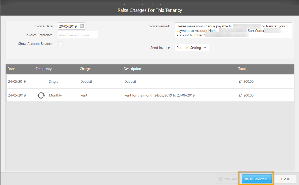299x185 pixels.
Task: Click the Single frequency cell
Action: (54, 81)
